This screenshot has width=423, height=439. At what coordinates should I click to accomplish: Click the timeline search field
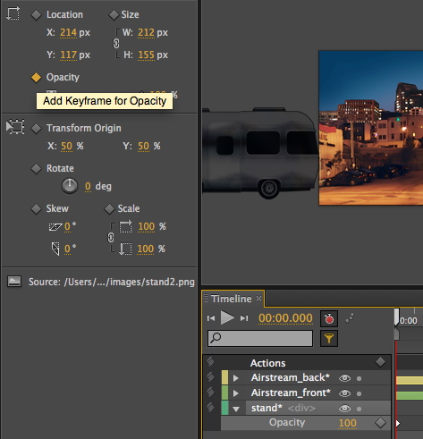point(260,338)
